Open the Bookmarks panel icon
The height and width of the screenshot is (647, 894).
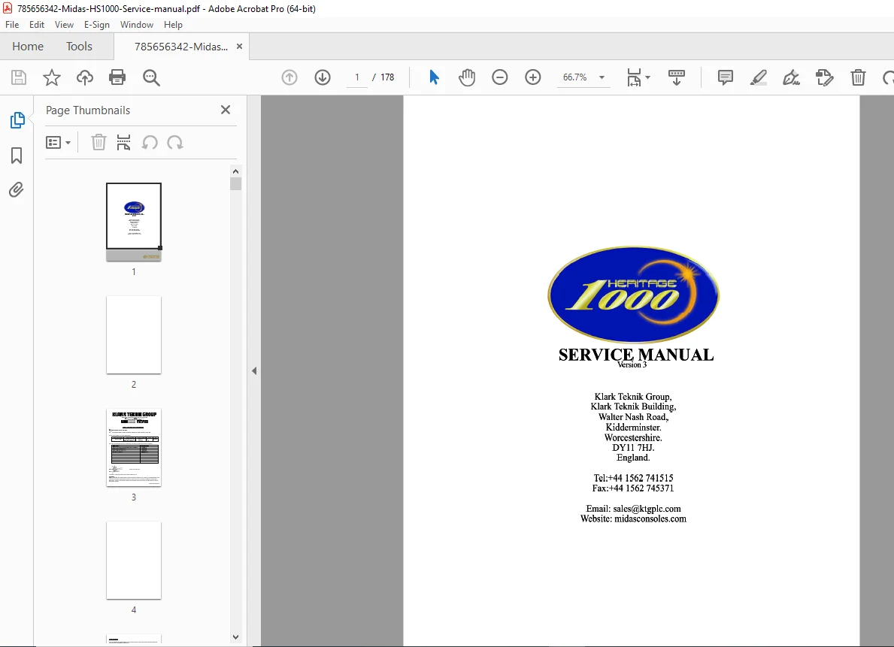pyautogui.click(x=17, y=155)
